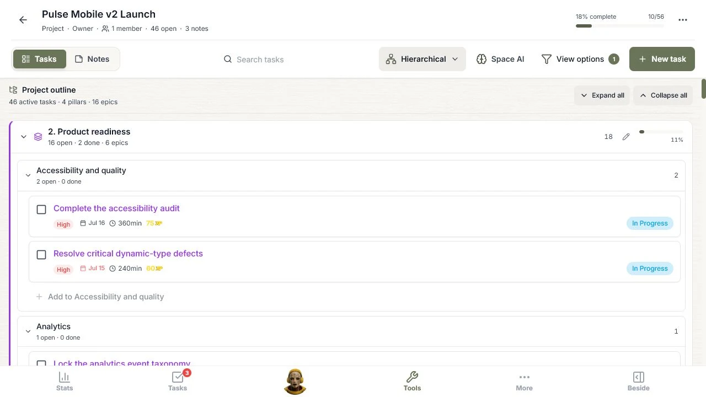
Task: Click the 80 XP reward badge
Action: tap(154, 269)
